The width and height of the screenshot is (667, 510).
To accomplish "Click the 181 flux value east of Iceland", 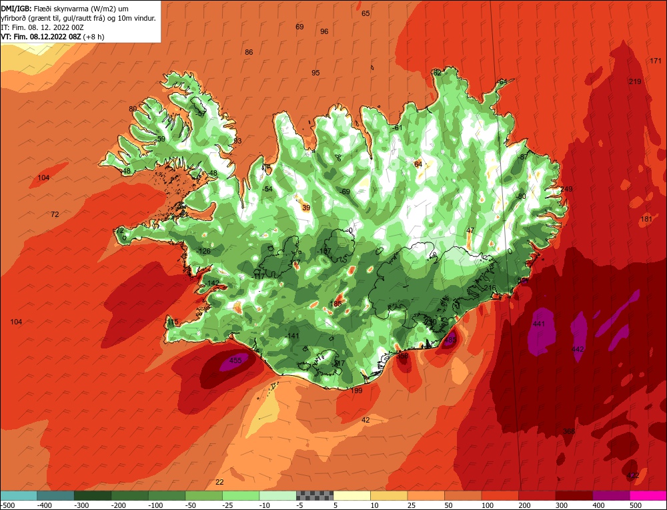I will 646,219.
